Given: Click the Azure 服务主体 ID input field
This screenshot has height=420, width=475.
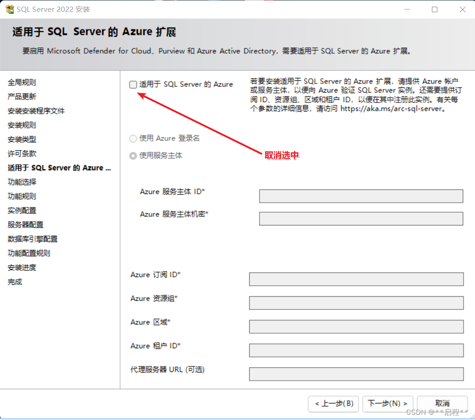Looking at the screenshot, I should click(x=361, y=196).
